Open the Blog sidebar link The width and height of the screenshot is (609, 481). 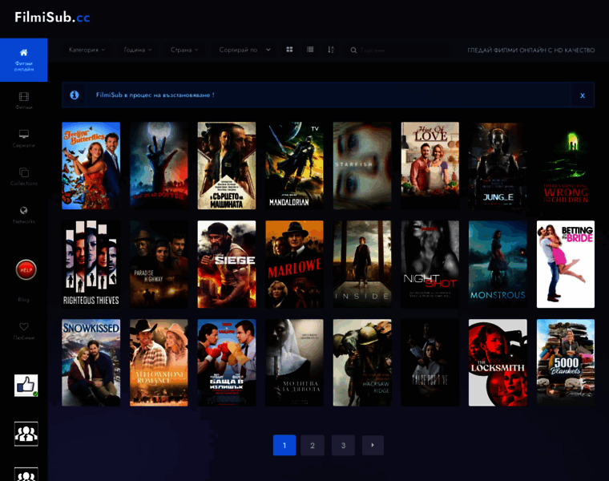(24, 300)
